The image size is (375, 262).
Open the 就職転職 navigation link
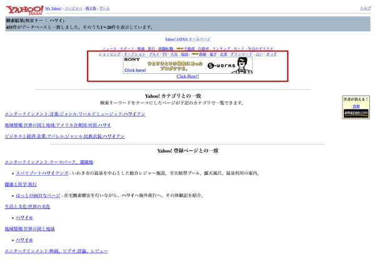(x=166, y=49)
